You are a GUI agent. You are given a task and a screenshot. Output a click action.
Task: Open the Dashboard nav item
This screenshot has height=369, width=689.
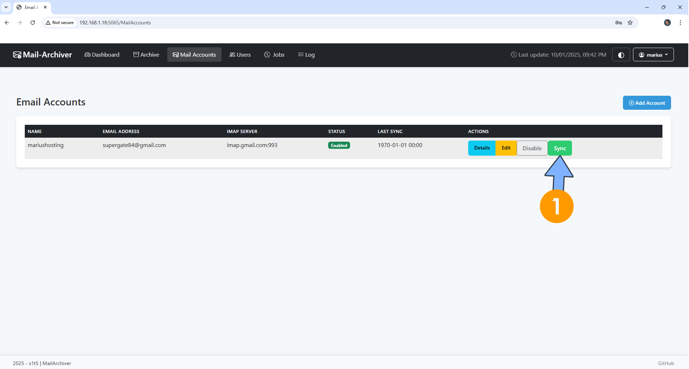point(102,55)
